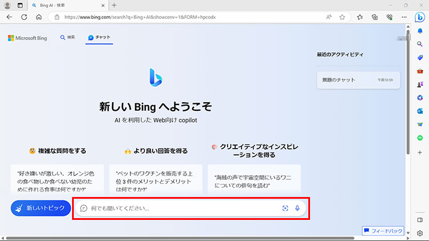
Task: Click the address bar URL
Action: tap(140, 17)
